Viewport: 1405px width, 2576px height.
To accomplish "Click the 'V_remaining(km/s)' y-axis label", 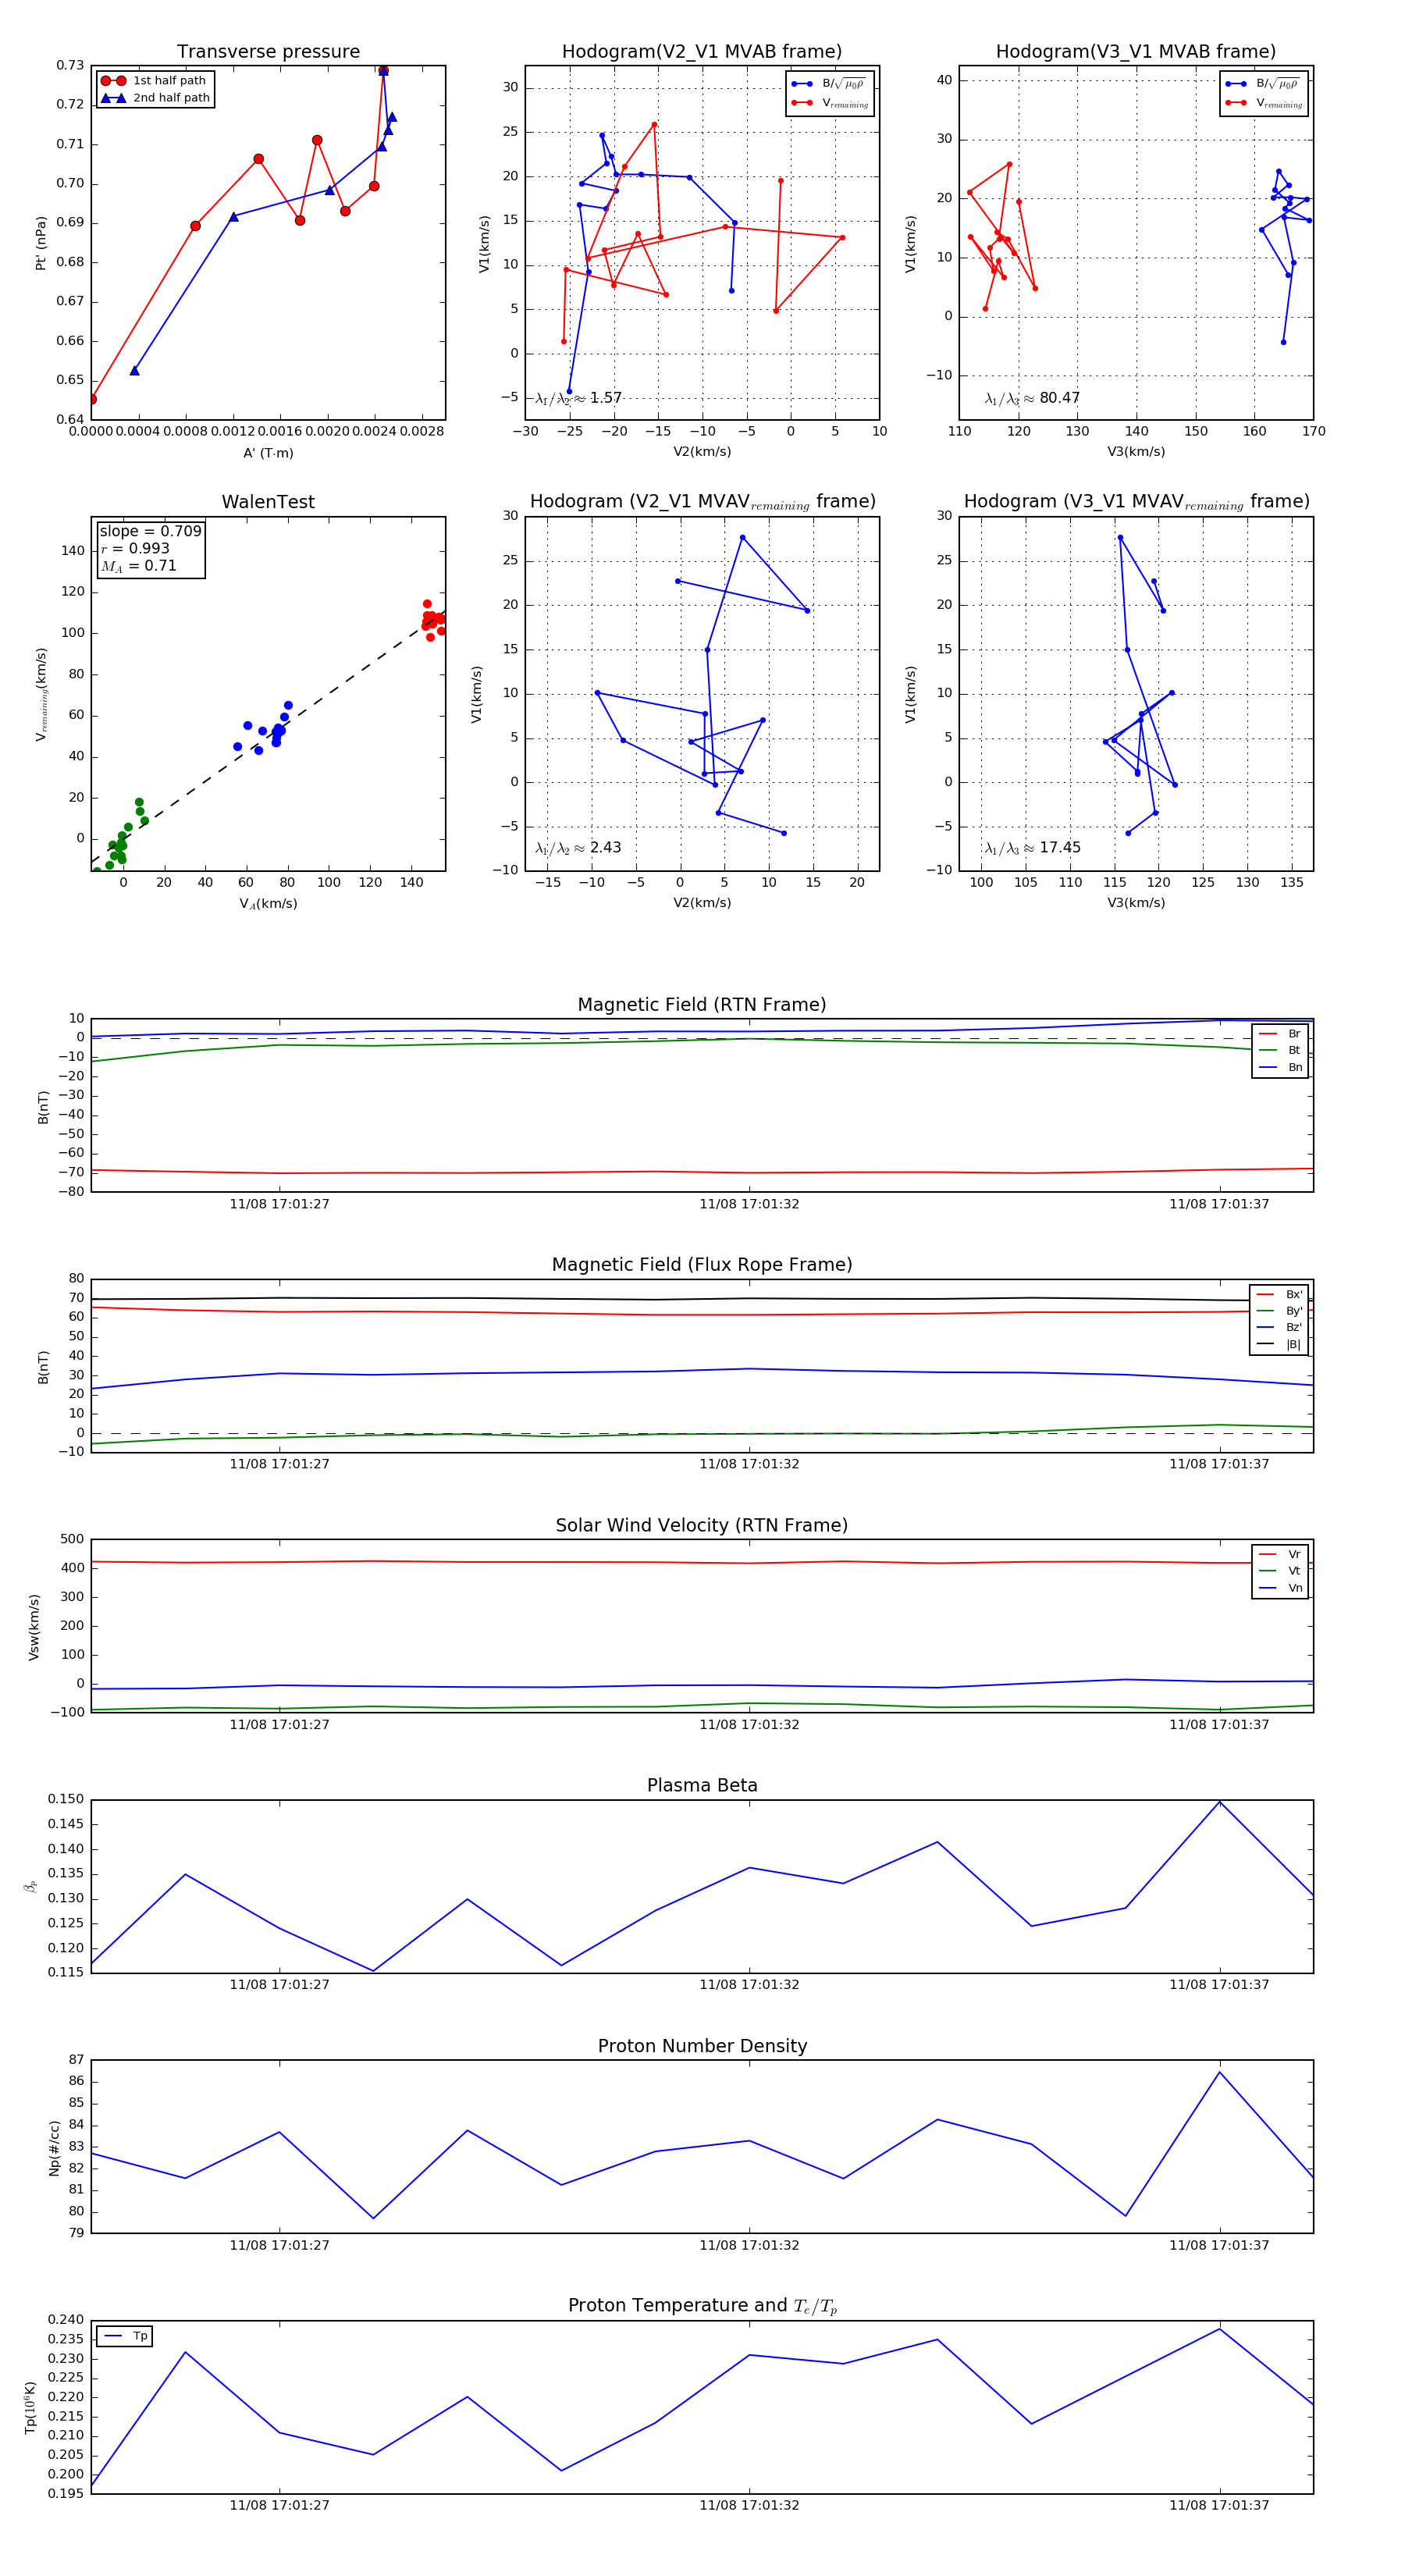I will (x=41, y=694).
